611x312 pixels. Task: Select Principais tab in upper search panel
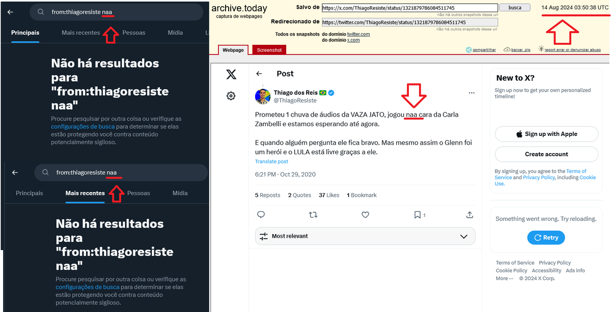click(25, 33)
